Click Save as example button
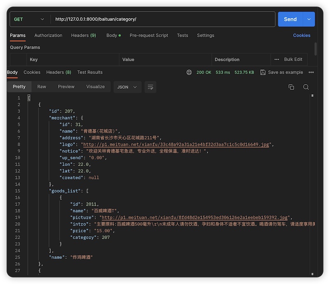 click(x=282, y=72)
